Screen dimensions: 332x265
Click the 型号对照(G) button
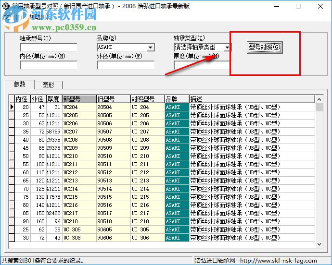pyautogui.click(x=265, y=48)
